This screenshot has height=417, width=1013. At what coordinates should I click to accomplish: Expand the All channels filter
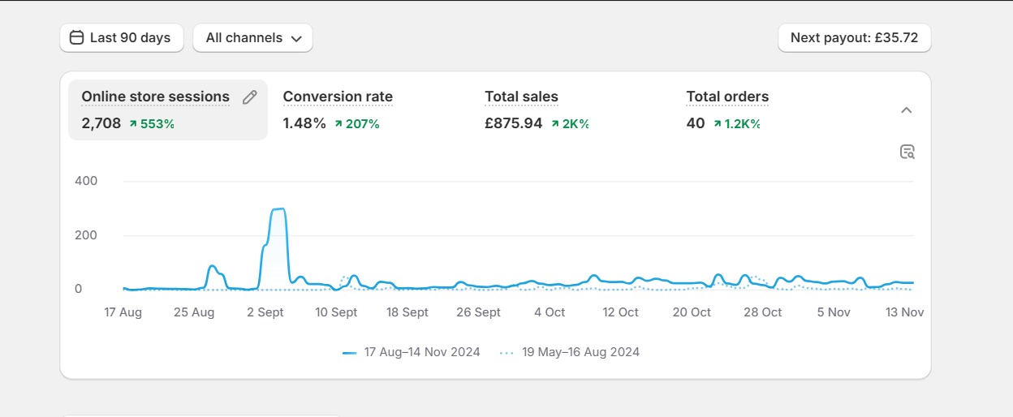point(252,37)
